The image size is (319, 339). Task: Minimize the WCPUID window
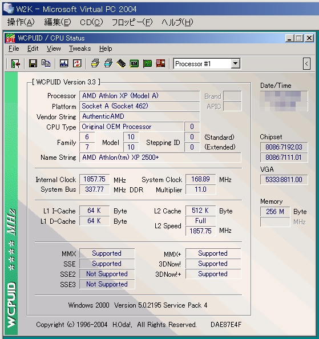[289, 38]
